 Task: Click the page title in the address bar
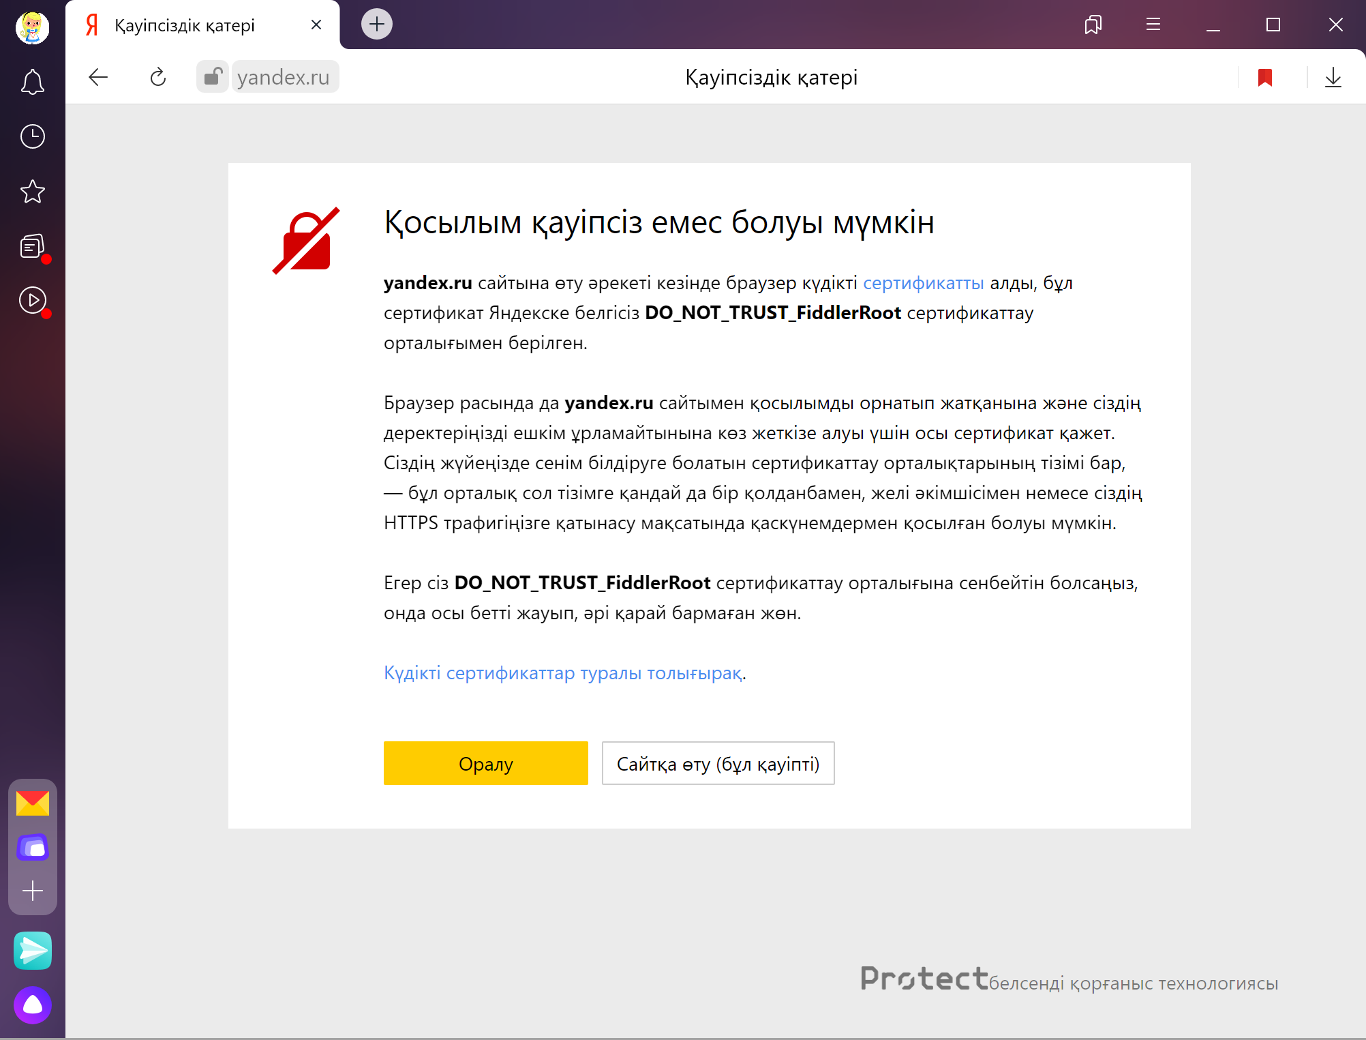(771, 77)
